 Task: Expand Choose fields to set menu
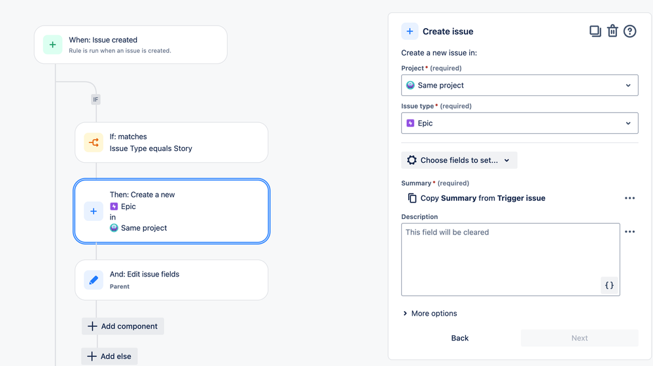(459, 160)
